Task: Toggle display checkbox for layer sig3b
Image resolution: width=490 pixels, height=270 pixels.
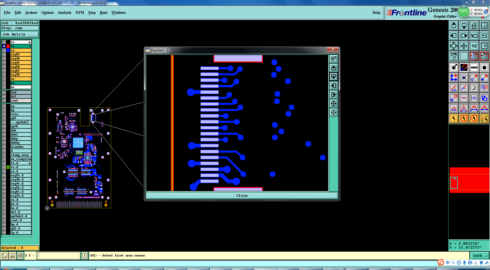Action: 4,58
